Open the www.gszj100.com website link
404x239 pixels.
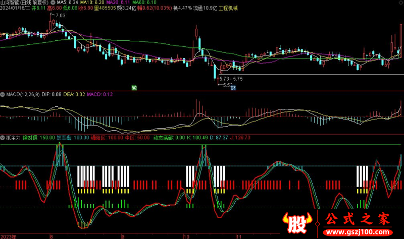[358, 232]
